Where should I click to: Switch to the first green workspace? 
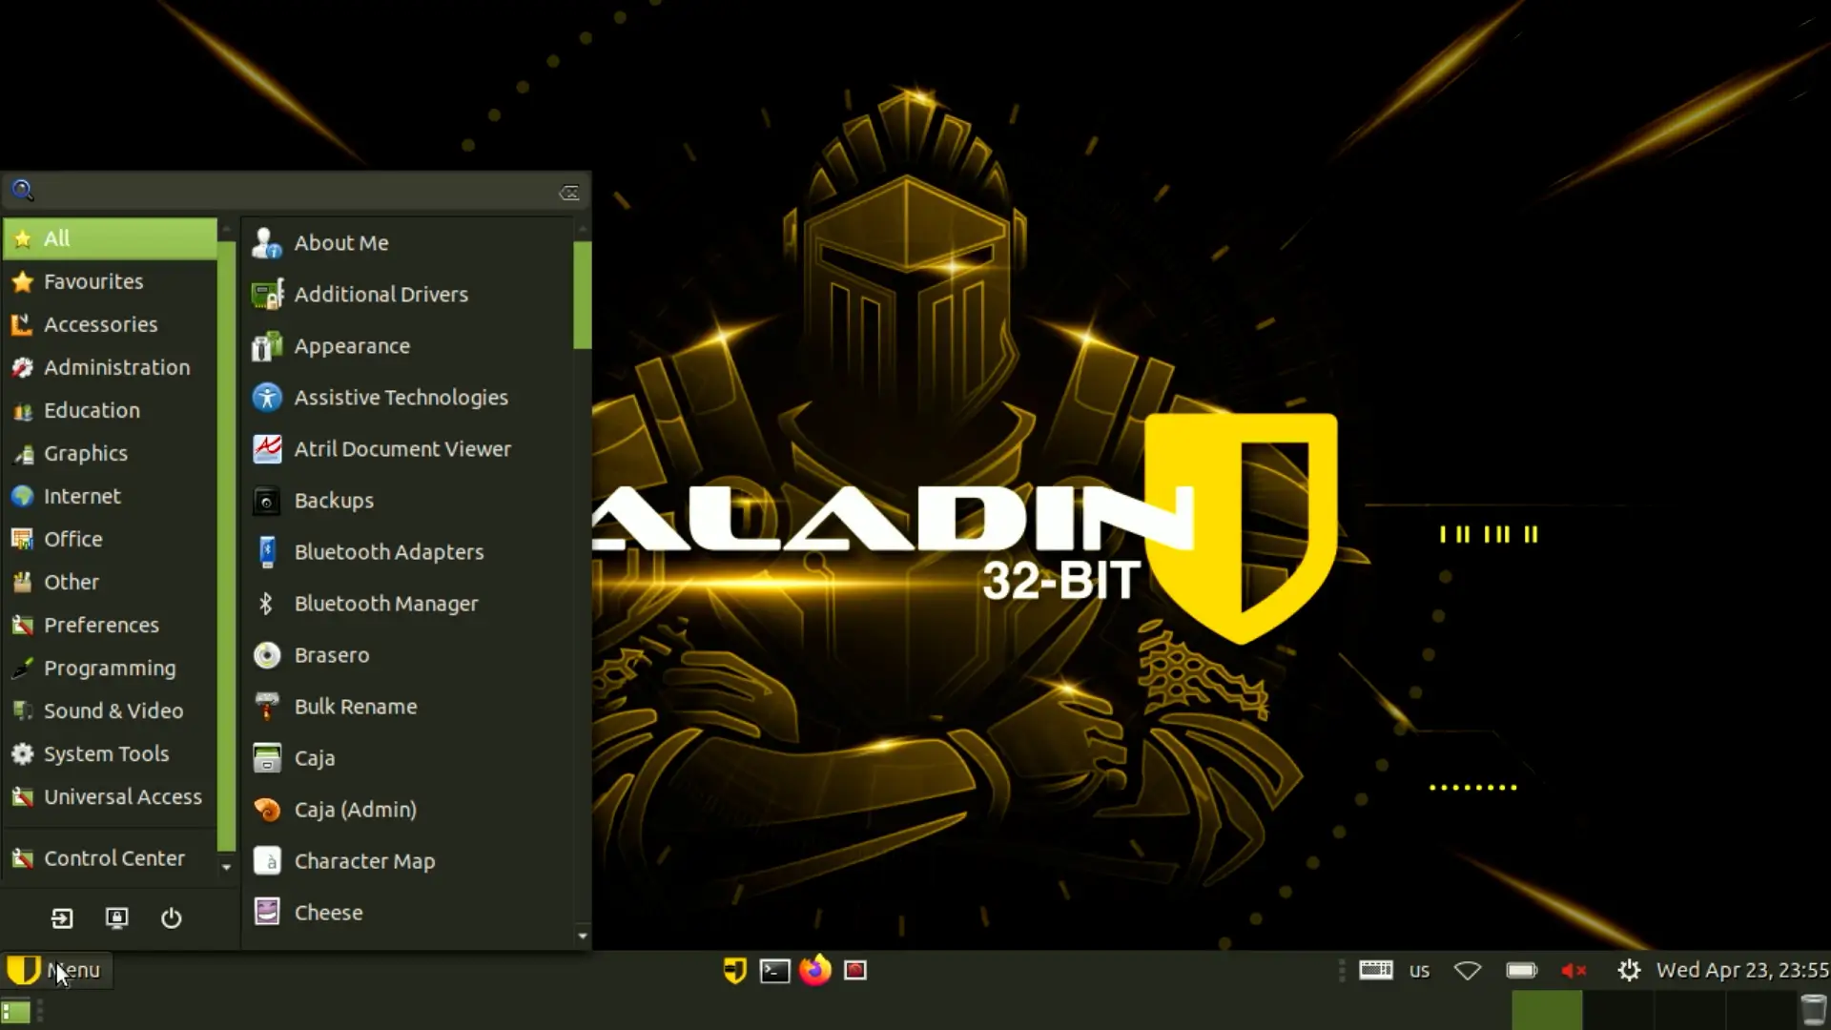click(x=1547, y=1010)
